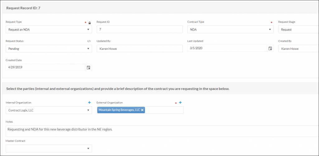The width and height of the screenshot is (319, 156).
Task: Expand the Request Status dropdown
Action: (x=88, y=49)
